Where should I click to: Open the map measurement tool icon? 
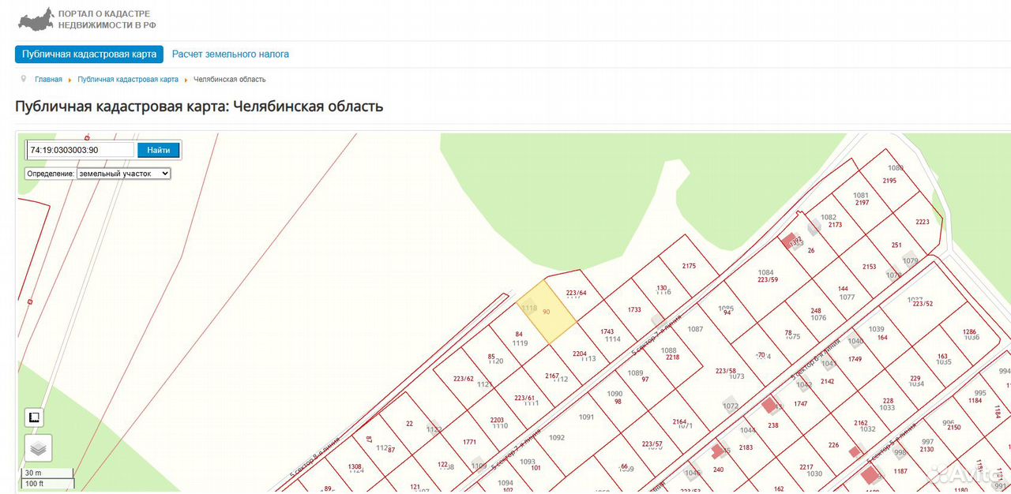(34, 417)
